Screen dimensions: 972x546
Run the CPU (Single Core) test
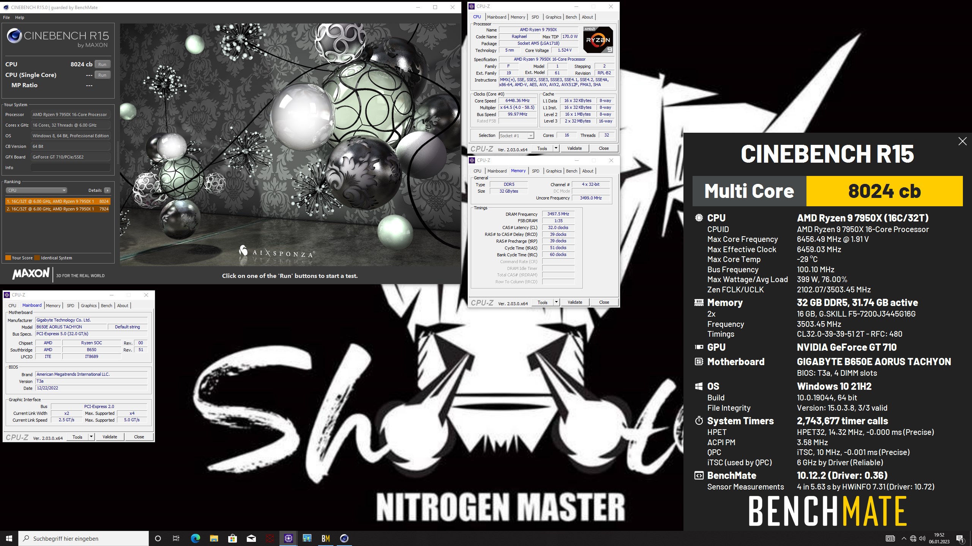(102, 75)
